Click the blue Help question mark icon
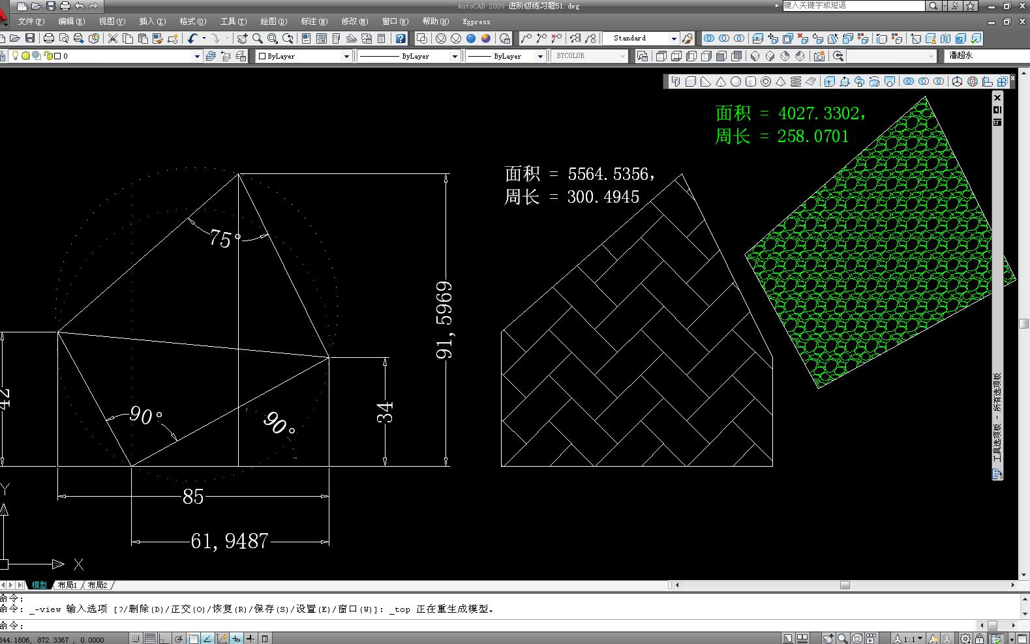Viewport: 1030px width, 644px height. 401,38
